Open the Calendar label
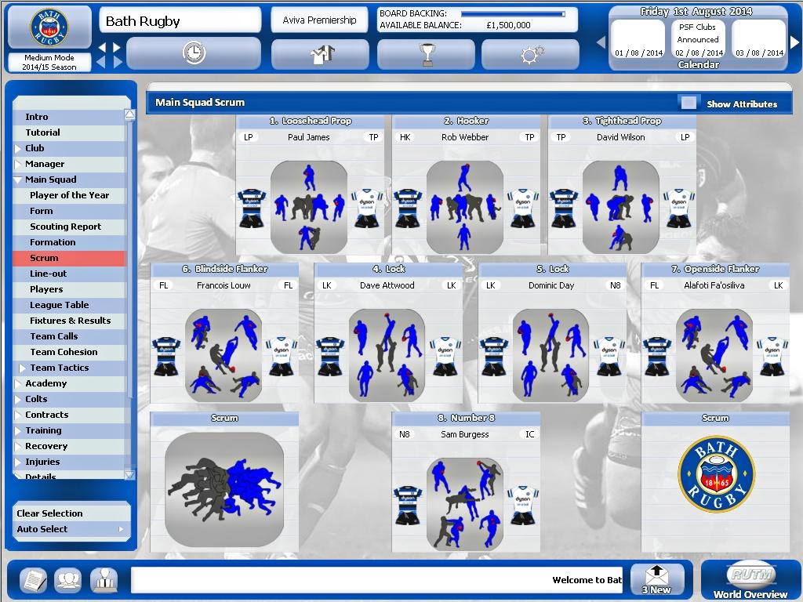The image size is (803, 602). [x=698, y=65]
